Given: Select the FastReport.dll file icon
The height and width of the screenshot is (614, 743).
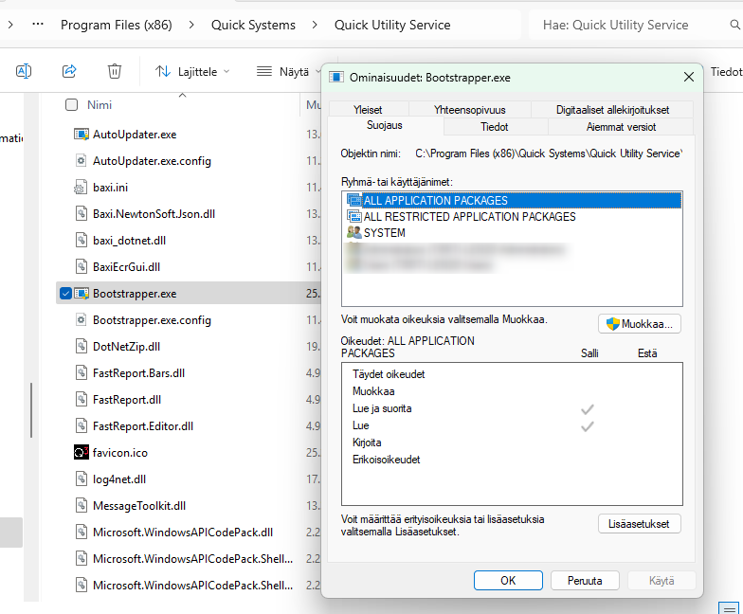Looking at the screenshot, I should point(82,400).
